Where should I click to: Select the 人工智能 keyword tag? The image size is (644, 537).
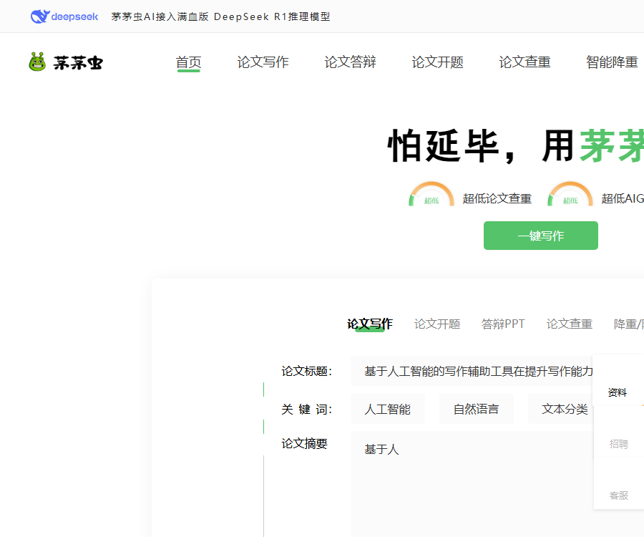pos(388,409)
